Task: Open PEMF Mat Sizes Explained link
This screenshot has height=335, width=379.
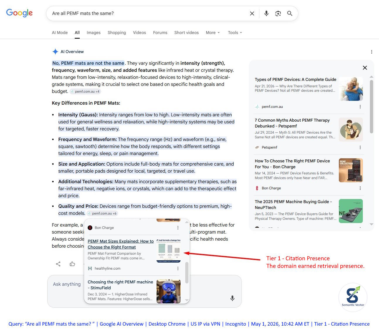Action: [x=120, y=244]
